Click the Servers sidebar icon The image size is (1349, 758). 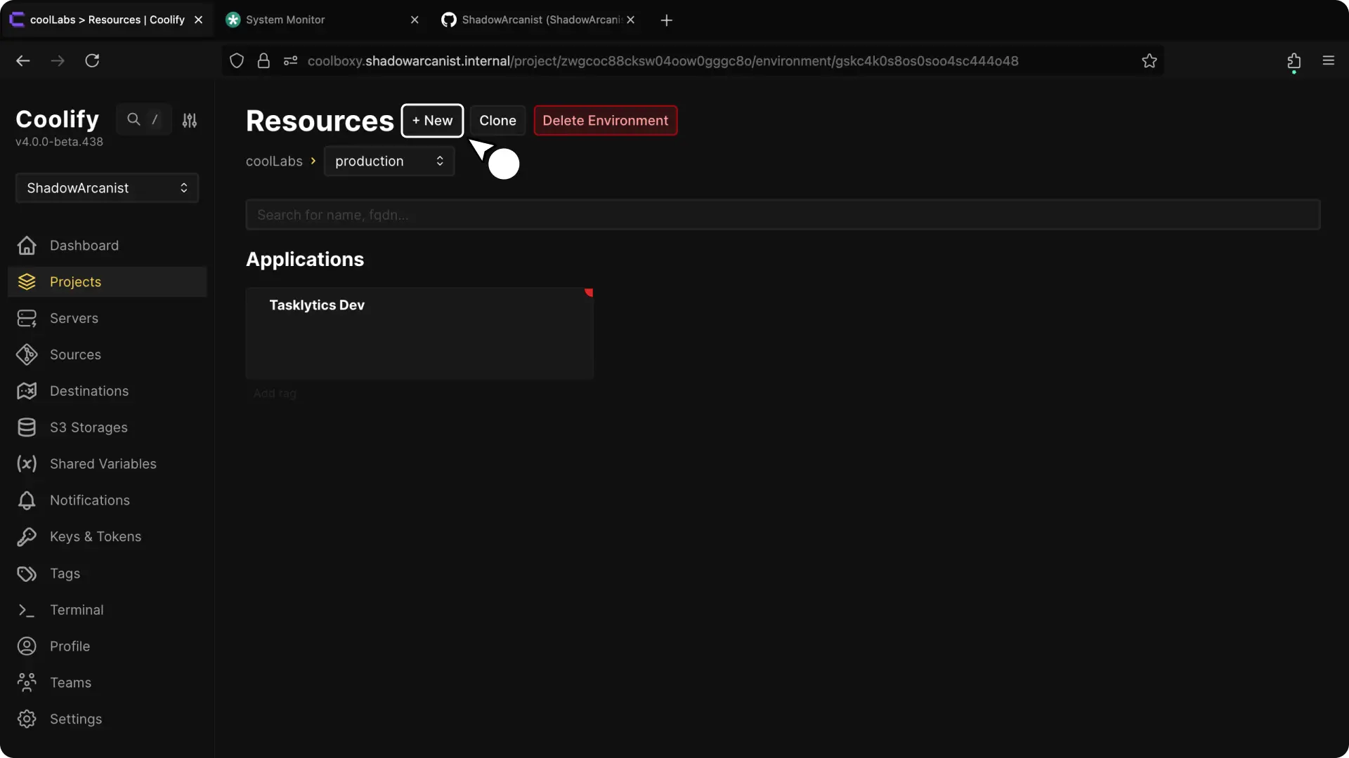(x=27, y=319)
